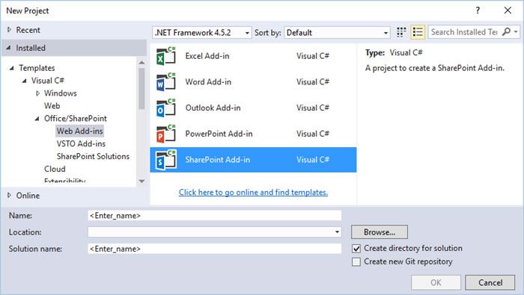Open the Sort by Default dropdown

click(x=337, y=33)
